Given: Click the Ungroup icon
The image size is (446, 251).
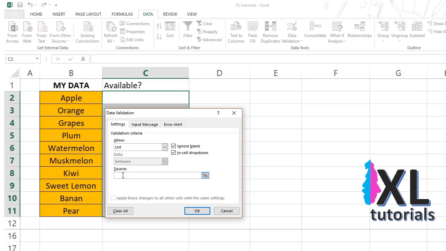Looking at the screenshot, I should pyautogui.click(x=399, y=27).
